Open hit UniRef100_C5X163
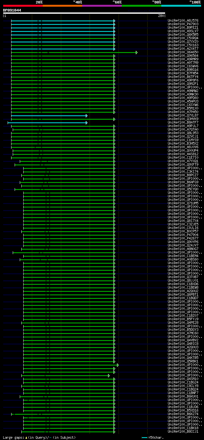204x440 pixels. pyautogui.click(x=183, y=45)
